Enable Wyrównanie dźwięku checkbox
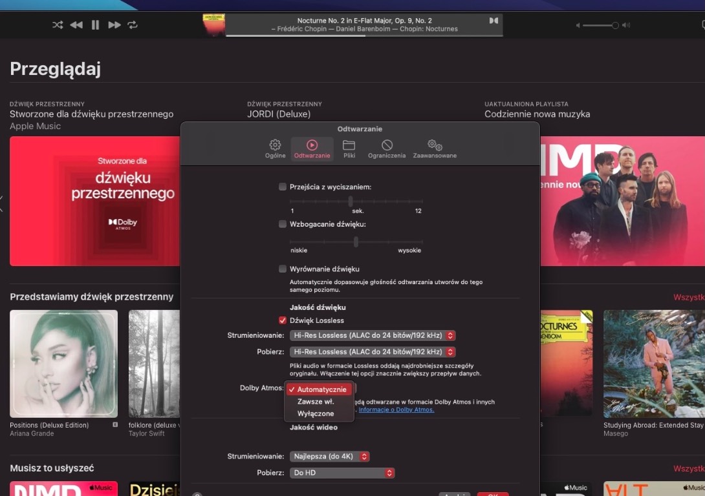This screenshot has height=496, width=705. 283,269
